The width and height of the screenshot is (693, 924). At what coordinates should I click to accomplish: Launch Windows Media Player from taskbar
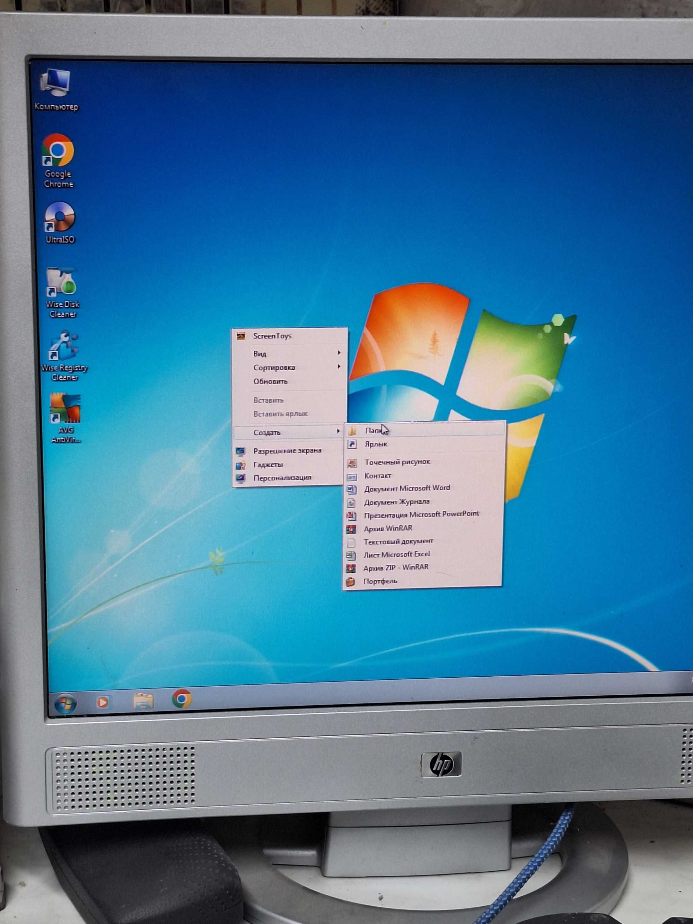click(x=103, y=702)
